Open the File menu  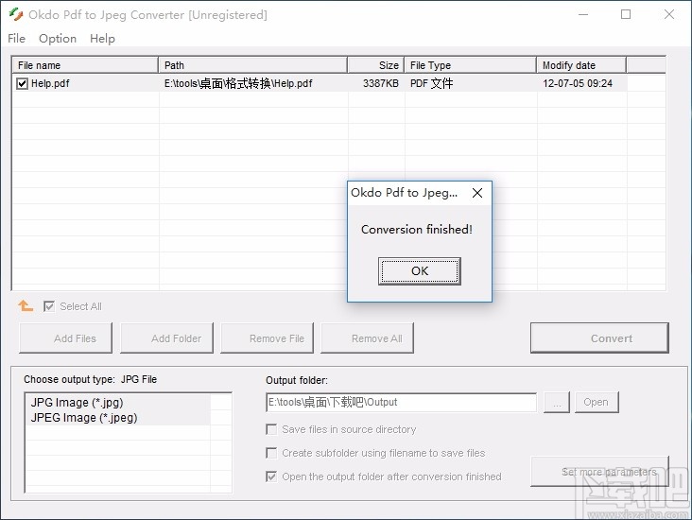pos(16,39)
